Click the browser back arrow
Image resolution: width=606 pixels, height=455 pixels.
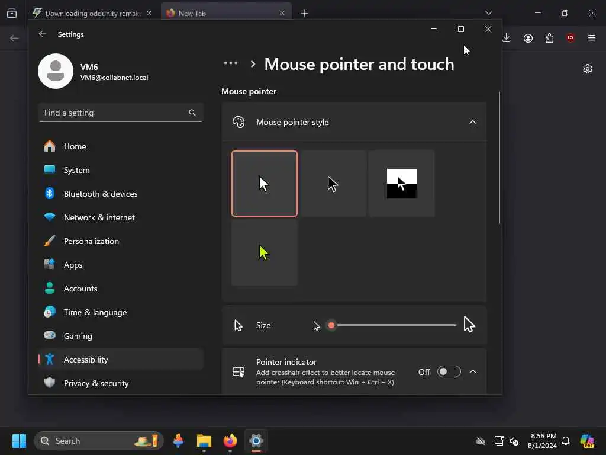click(x=14, y=38)
